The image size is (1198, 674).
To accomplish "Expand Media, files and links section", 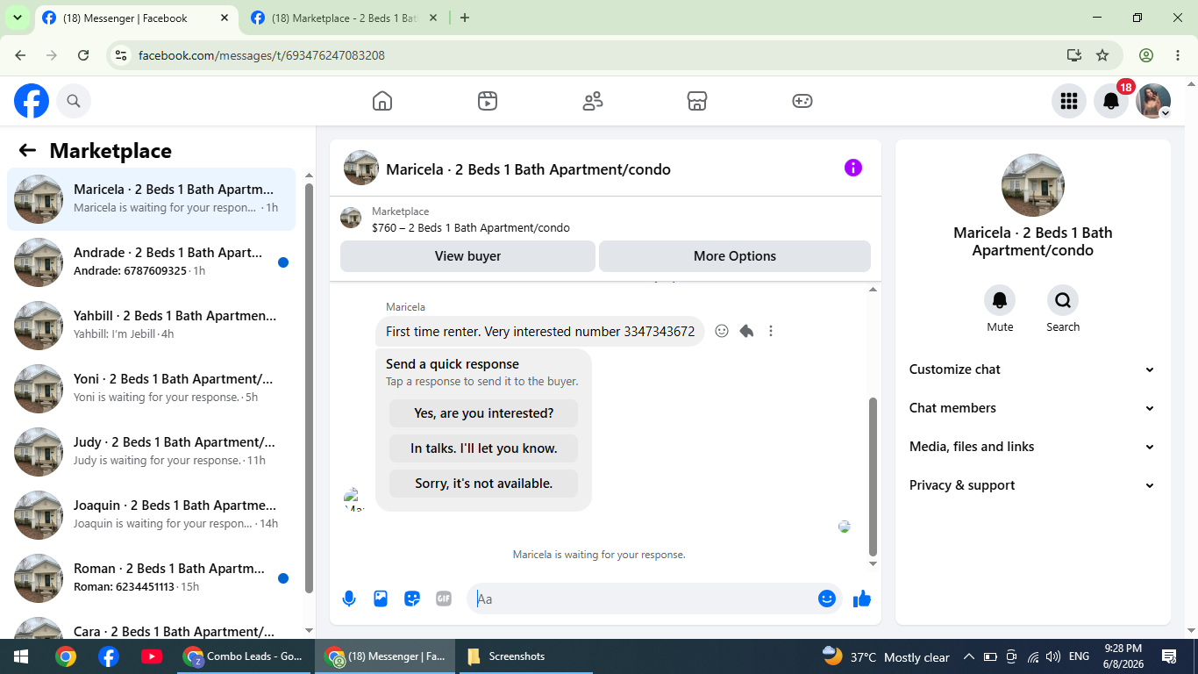I will click(1032, 447).
